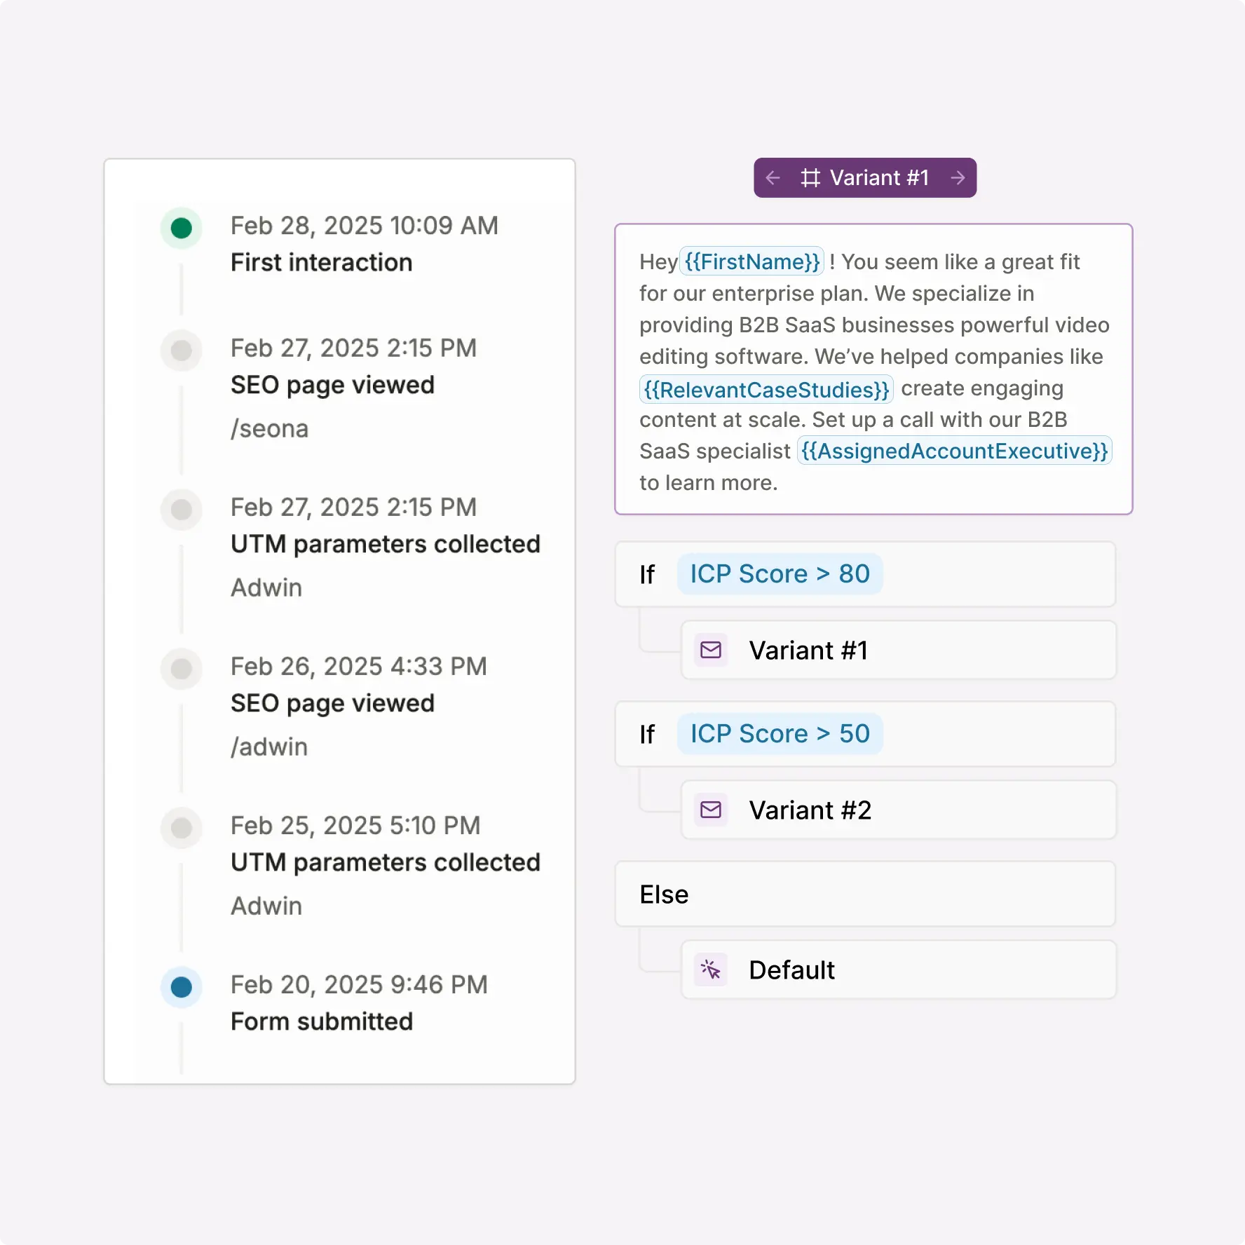Click the frame icon beside Variant #1
The image size is (1245, 1245).
tap(810, 178)
